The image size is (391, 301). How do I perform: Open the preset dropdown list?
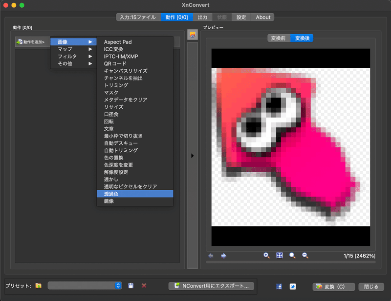point(85,285)
